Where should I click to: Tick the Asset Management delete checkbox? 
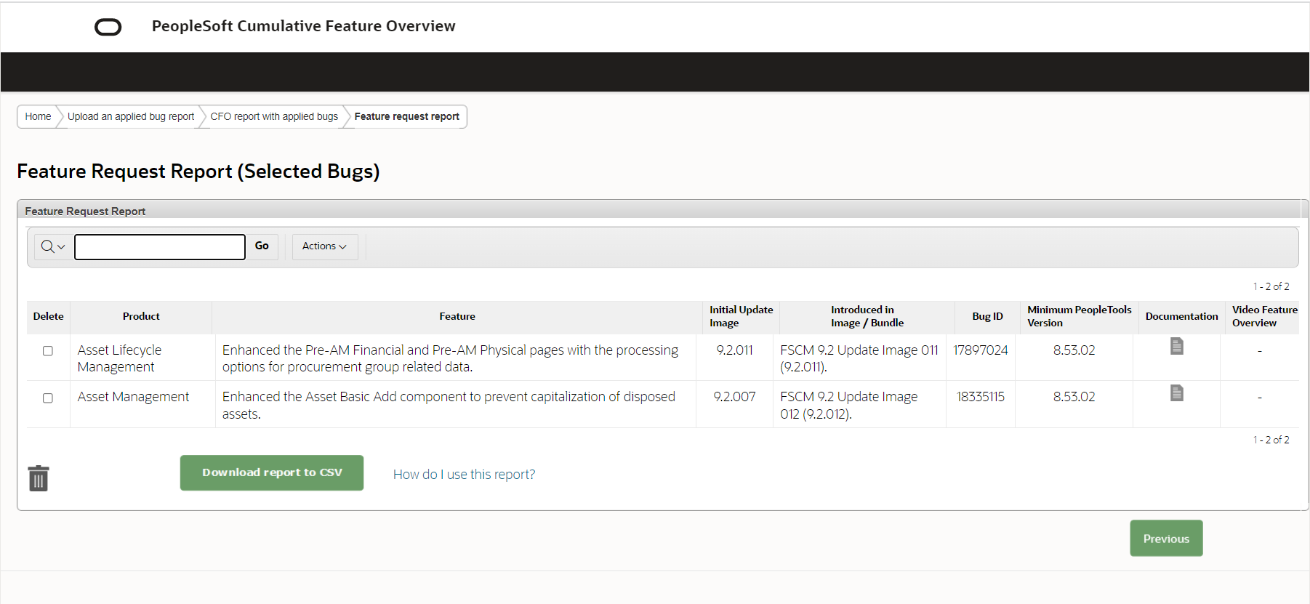click(48, 398)
